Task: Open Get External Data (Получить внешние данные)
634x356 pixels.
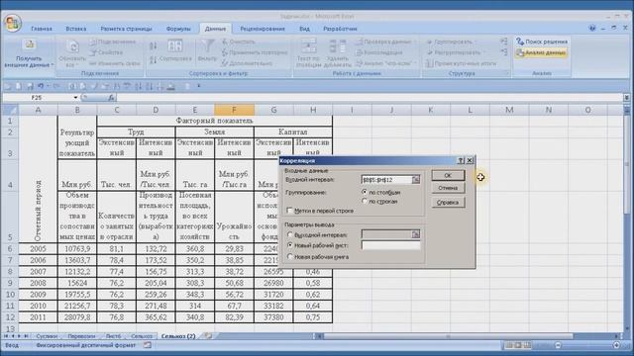Action: click(x=29, y=54)
